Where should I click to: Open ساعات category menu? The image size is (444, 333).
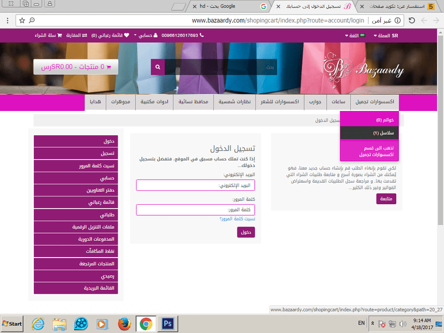coord(339,102)
